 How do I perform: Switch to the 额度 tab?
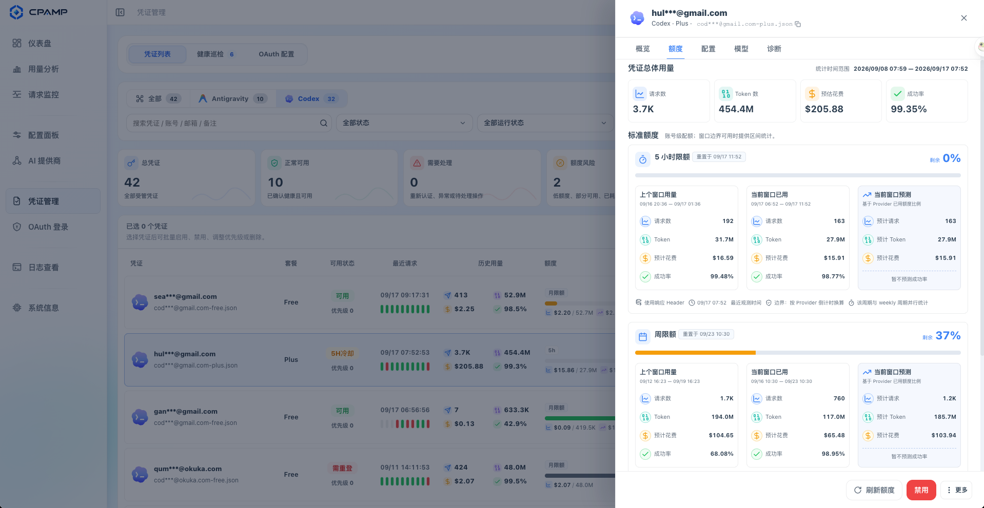point(676,49)
